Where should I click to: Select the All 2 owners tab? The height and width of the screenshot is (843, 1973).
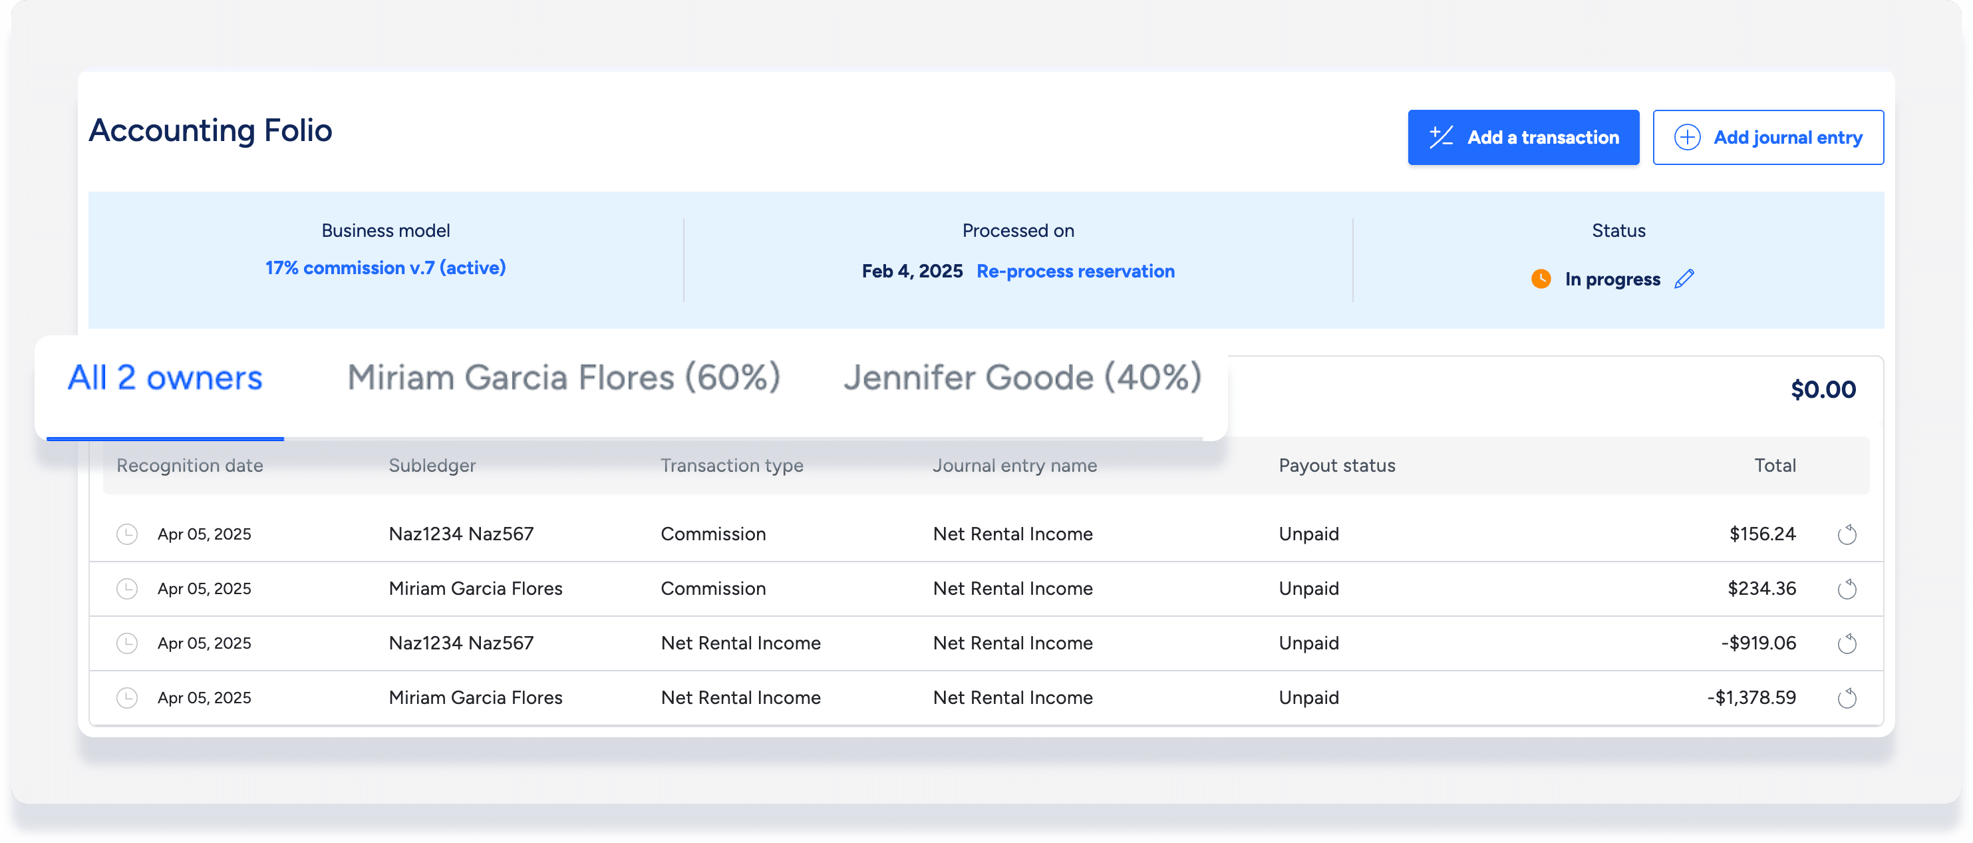point(165,378)
